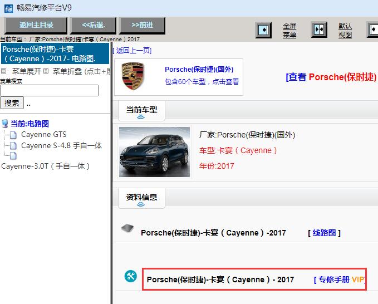Open the [线路图] link
378x304 pixels.
324,233
